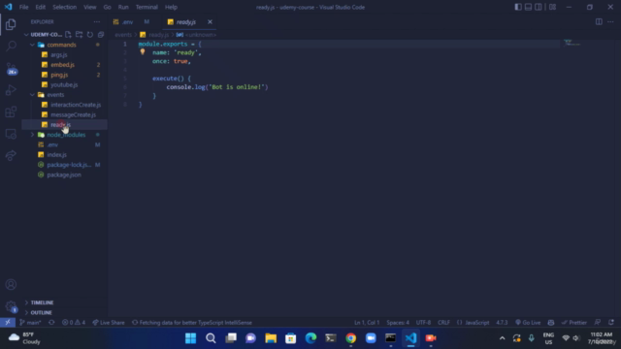Screen dimensions: 621x349
Task: Open Customize Layout button
Action: tap(552, 7)
